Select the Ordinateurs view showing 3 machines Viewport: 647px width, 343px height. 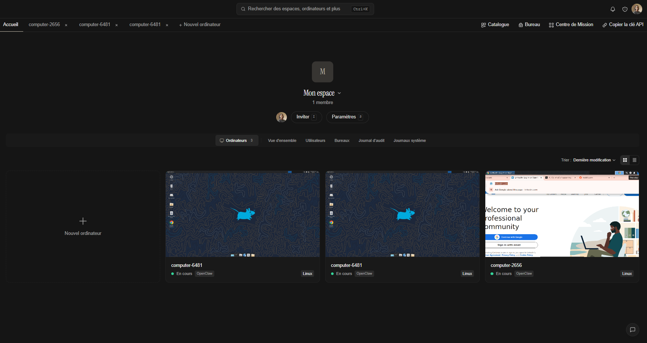tap(237, 140)
